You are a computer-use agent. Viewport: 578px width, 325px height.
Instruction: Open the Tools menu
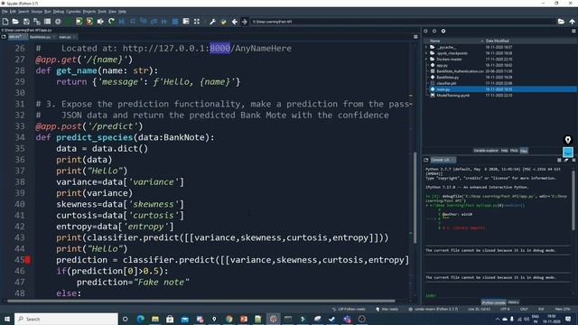click(x=102, y=12)
